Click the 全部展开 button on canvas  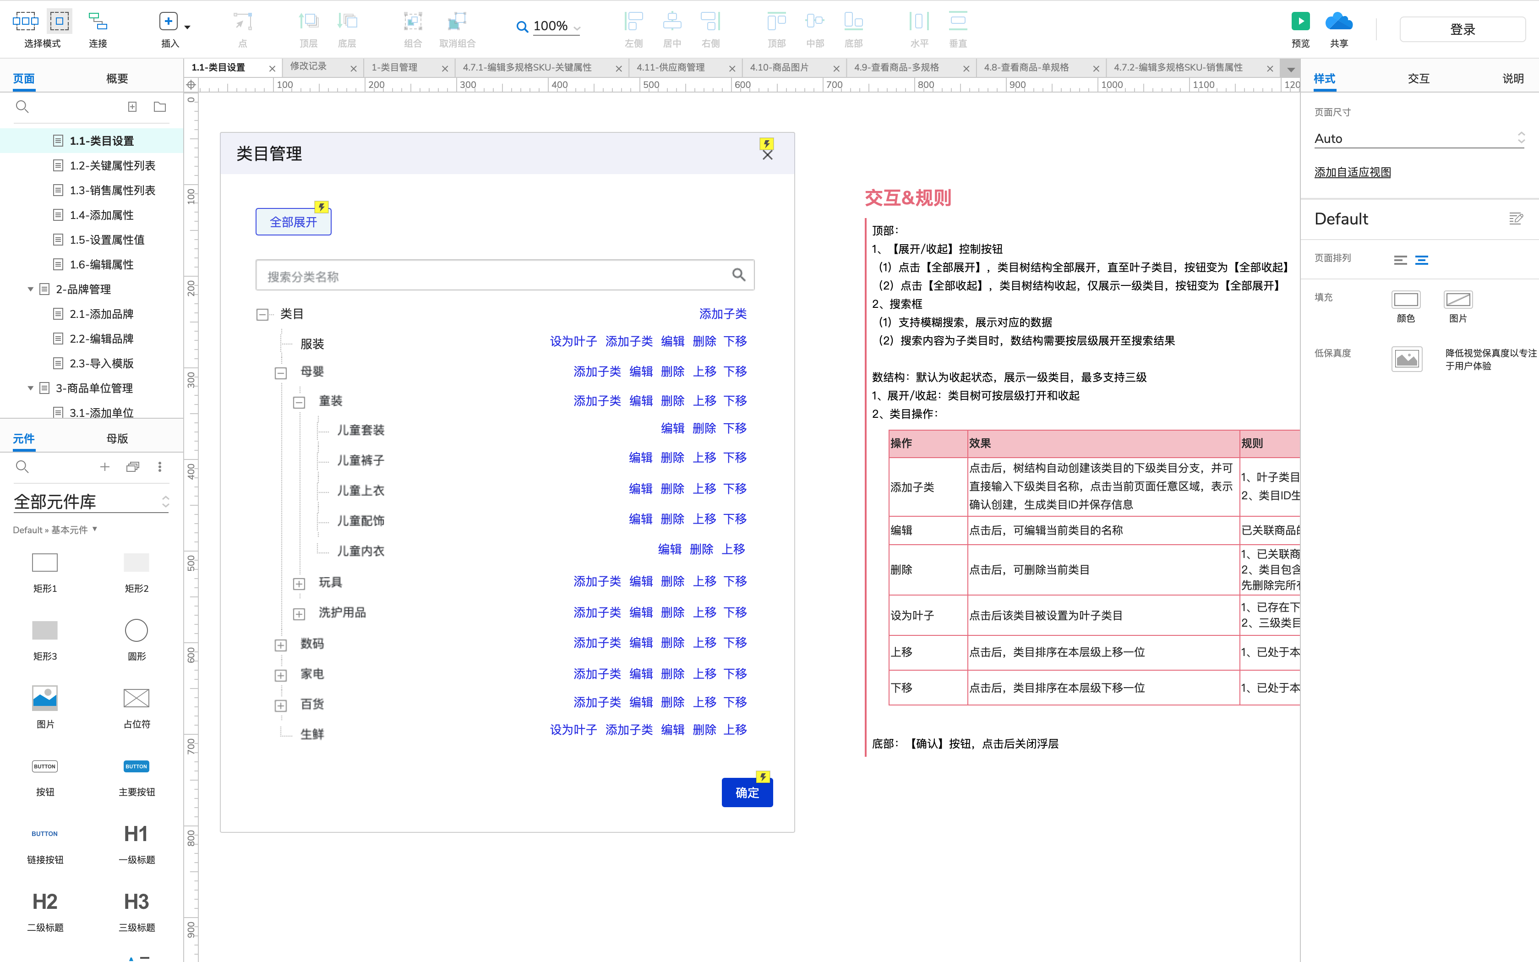coord(293,222)
